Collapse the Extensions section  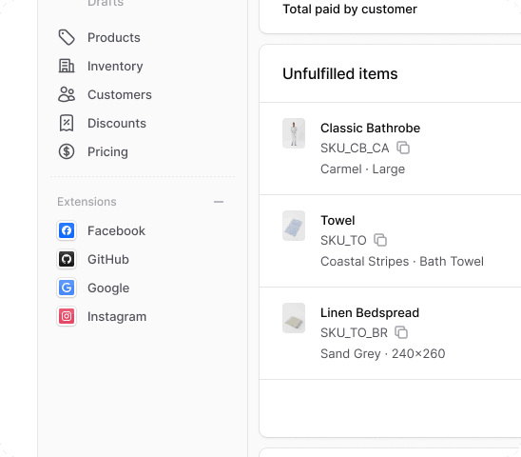[x=219, y=202]
